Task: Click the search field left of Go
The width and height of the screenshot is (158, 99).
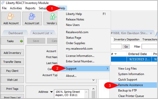Action: [116, 47]
